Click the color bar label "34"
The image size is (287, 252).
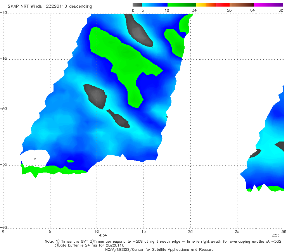[x=194, y=10]
